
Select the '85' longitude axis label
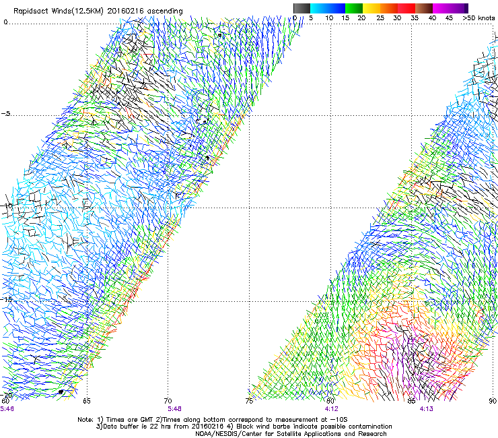point(411,401)
